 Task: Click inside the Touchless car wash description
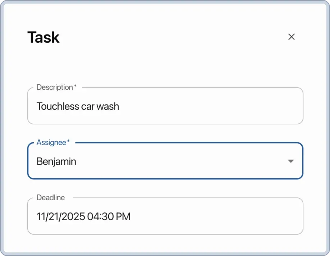tap(78, 106)
